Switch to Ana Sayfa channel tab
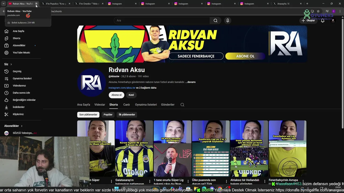The image size is (344, 193). click(84, 105)
